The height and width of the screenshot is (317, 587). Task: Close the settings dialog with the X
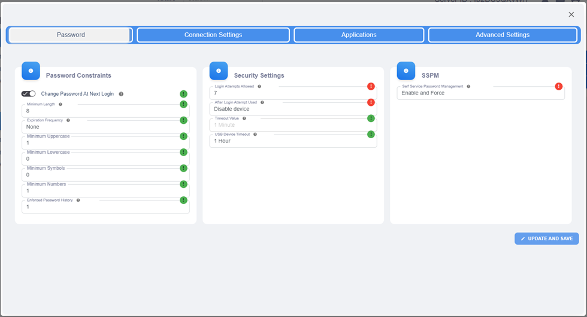click(571, 14)
